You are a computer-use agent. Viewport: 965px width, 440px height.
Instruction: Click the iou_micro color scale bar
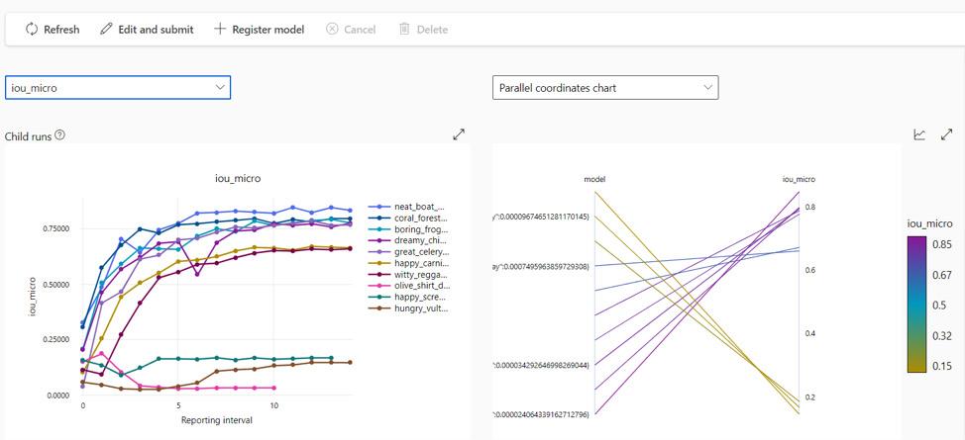pos(916,305)
